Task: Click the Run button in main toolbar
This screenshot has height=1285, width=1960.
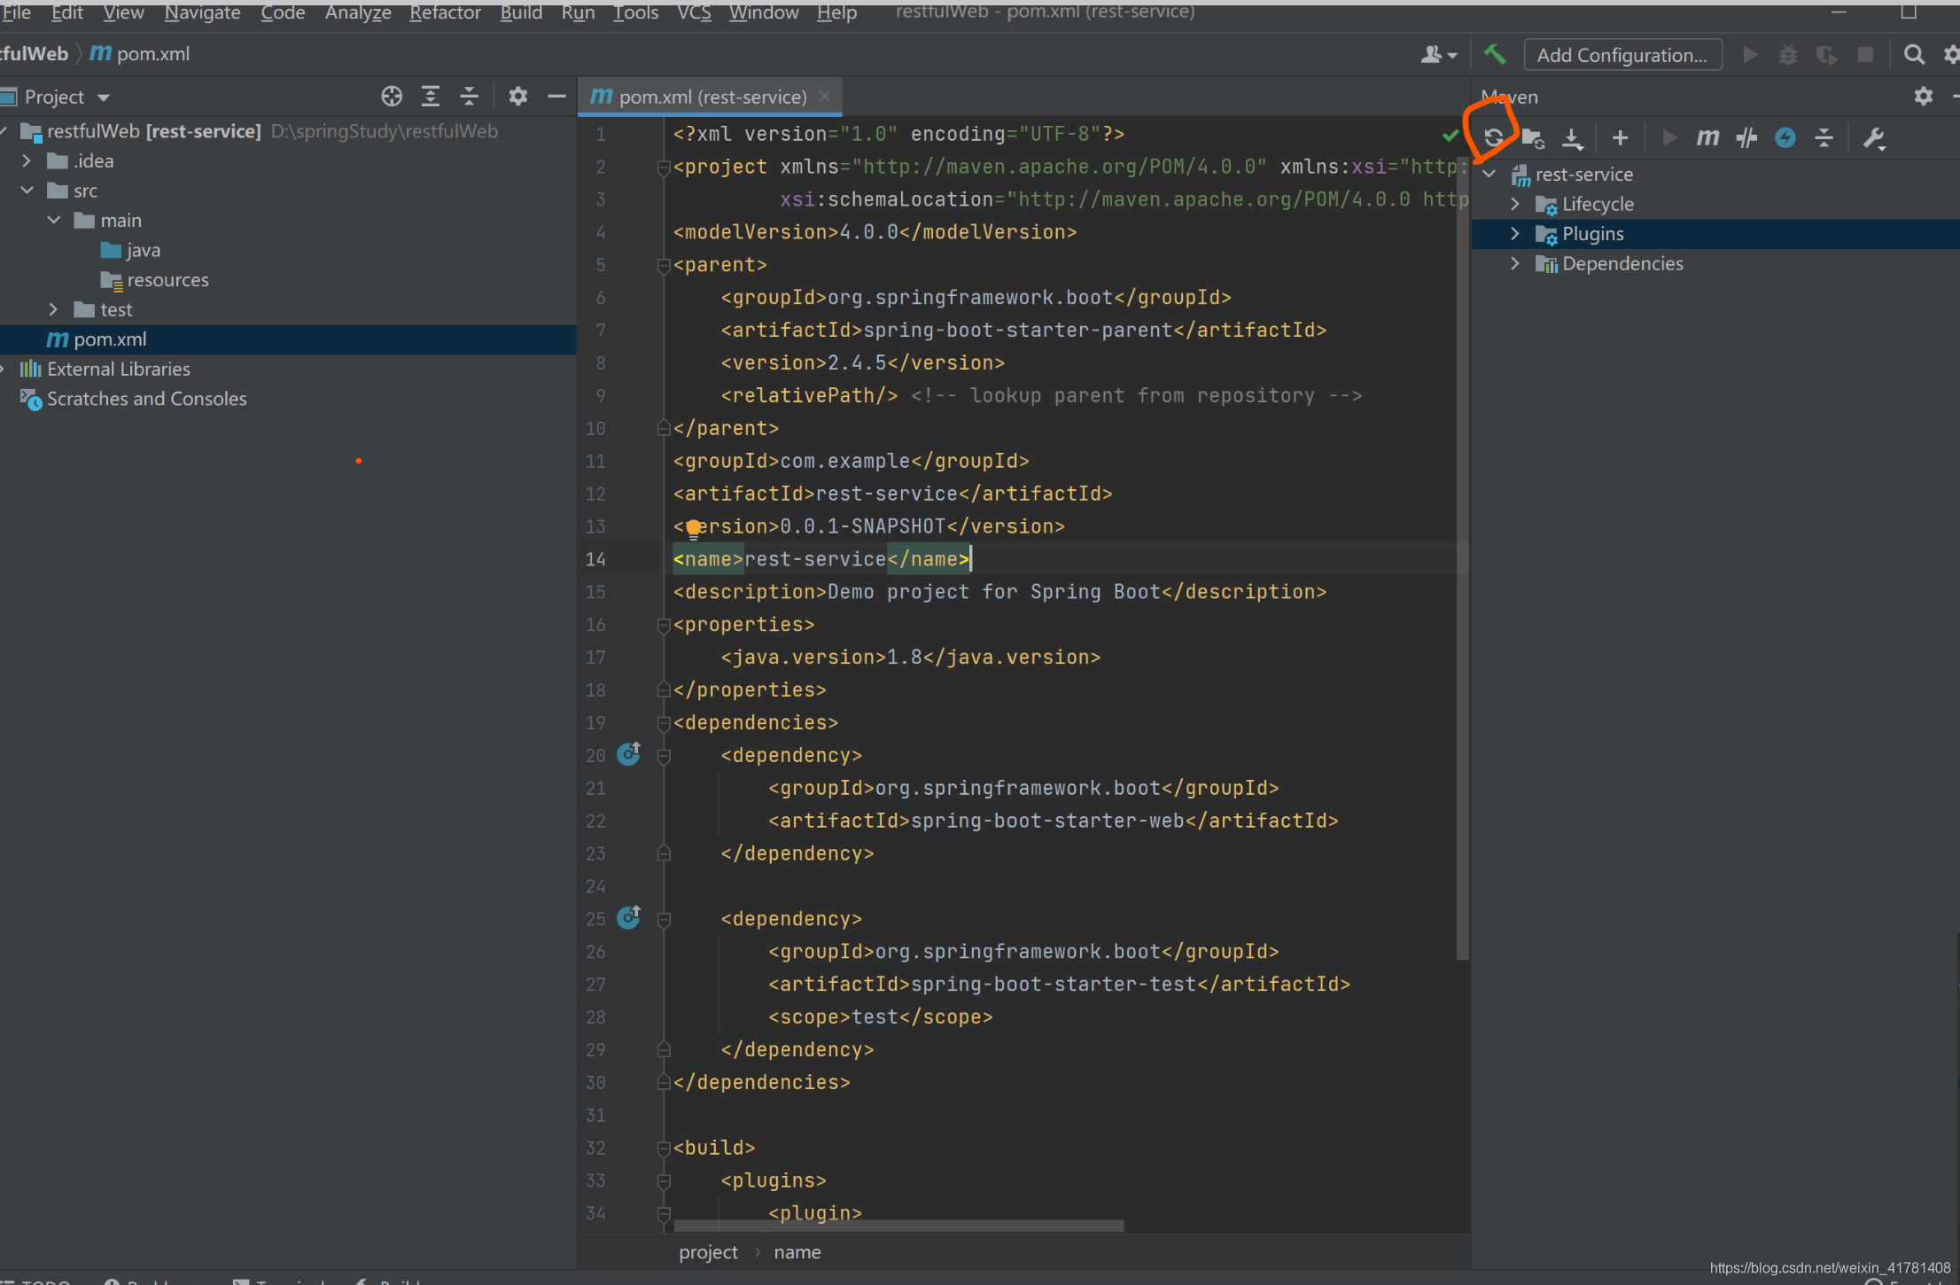Action: pyautogui.click(x=1750, y=54)
